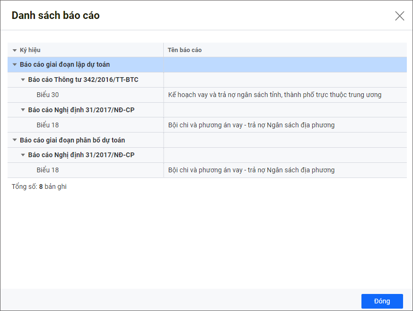Screen dimensions: 413x311
Task: Select the Báo cáo Thông tư 342/2016/TT-BTC row
Action: click(83, 80)
